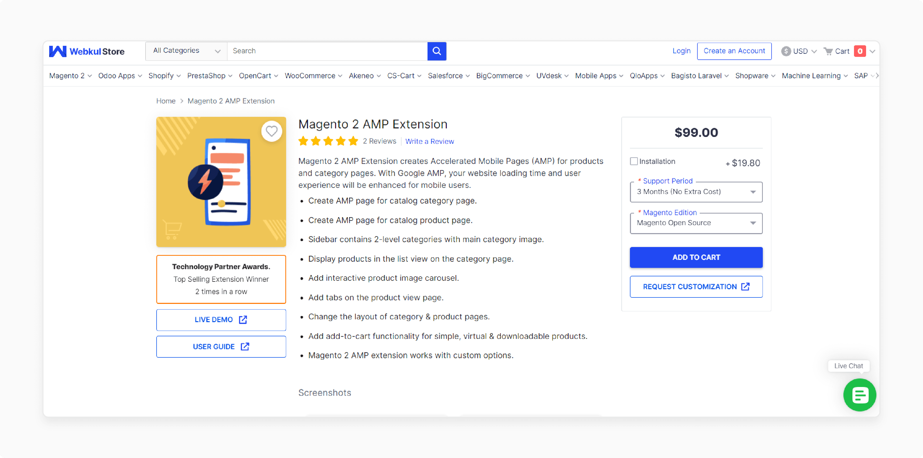Open the USER GUIDE button

221,346
